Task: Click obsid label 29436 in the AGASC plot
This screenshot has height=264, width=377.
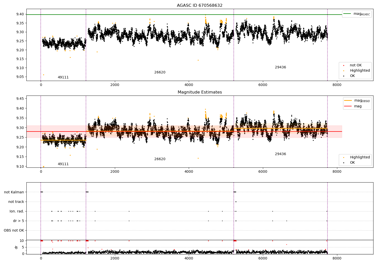Action: point(280,67)
